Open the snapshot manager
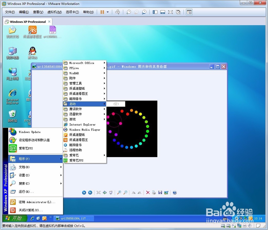This screenshot has height=230, width=268. click(144, 12)
